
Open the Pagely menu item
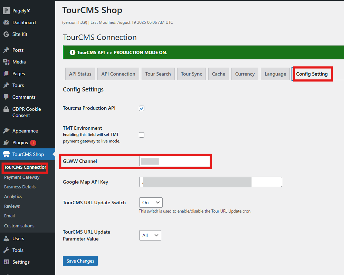21,10
